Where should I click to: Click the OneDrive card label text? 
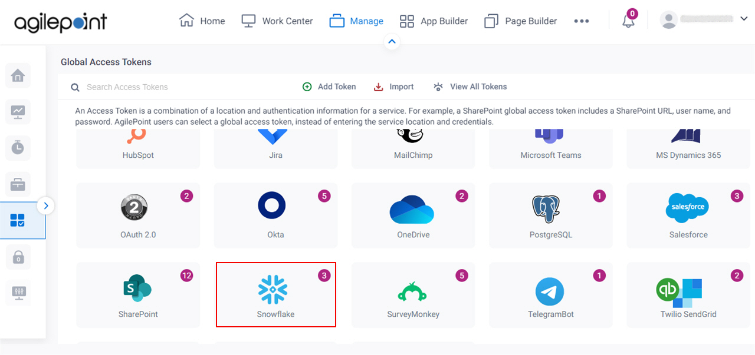click(x=413, y=234)
